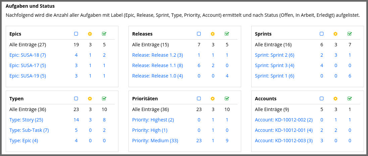368x156 pixels.
Task: Click open count 23 for Priority: Medium
Action: [x=199, y=141]
